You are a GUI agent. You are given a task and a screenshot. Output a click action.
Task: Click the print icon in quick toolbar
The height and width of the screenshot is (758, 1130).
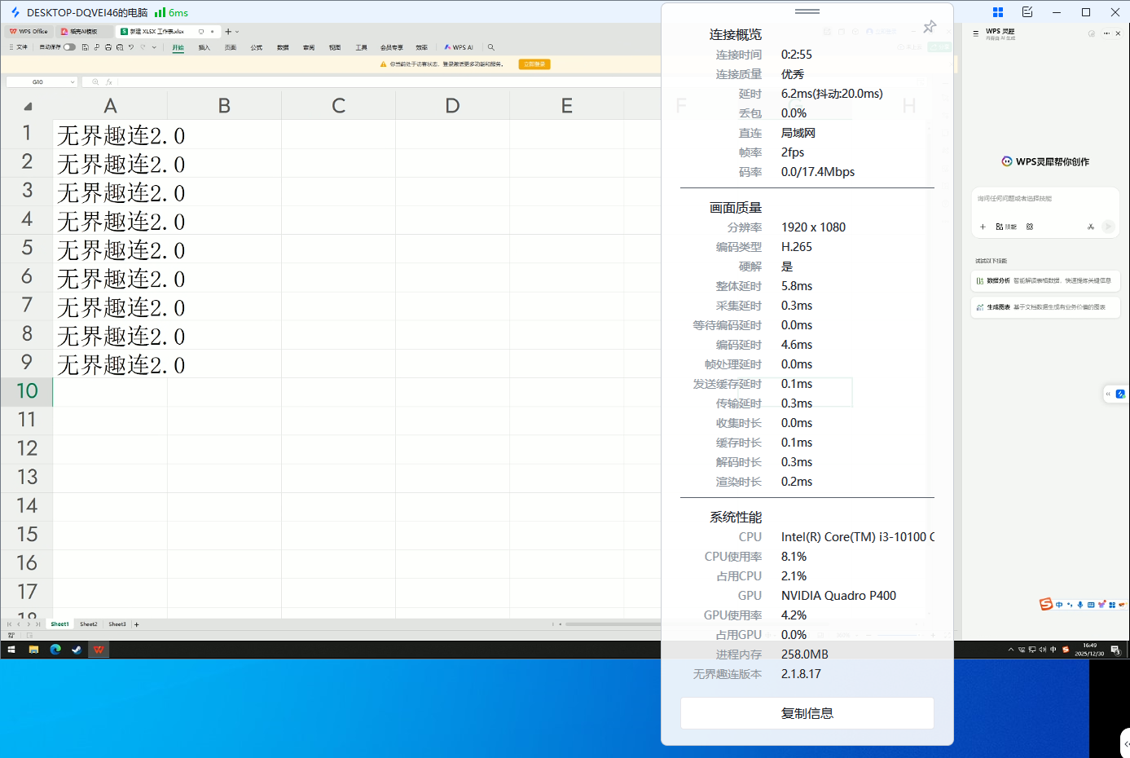(x=108, y=47)
